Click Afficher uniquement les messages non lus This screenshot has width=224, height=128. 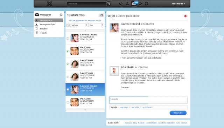tap(85, 20)
